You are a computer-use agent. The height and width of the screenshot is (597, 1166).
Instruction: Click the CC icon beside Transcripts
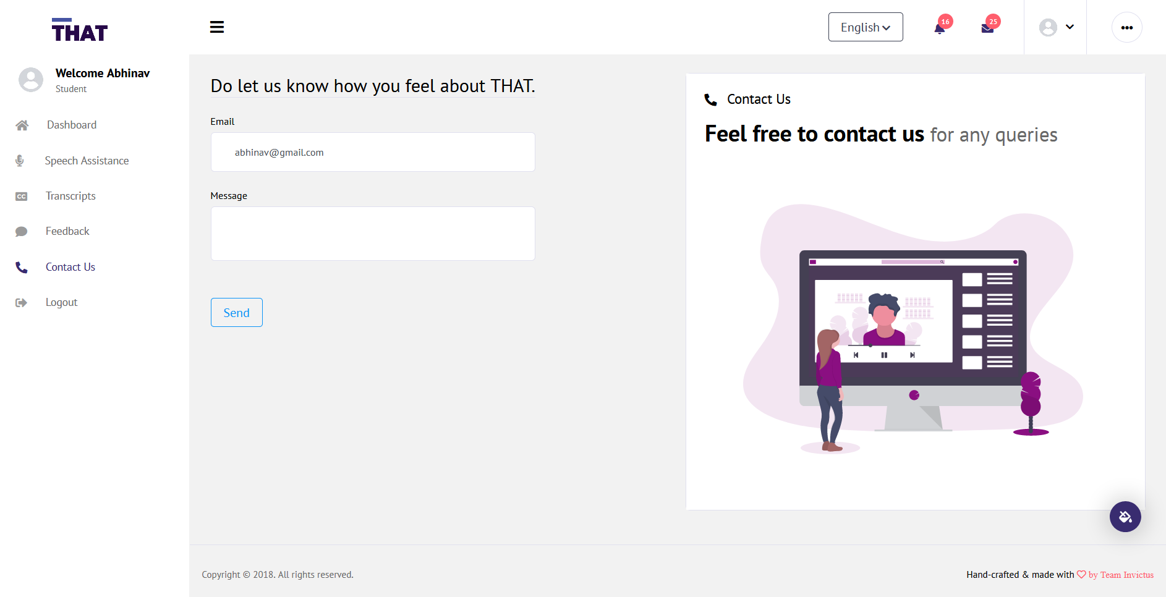pyautogui.click(x=22, y=197)
